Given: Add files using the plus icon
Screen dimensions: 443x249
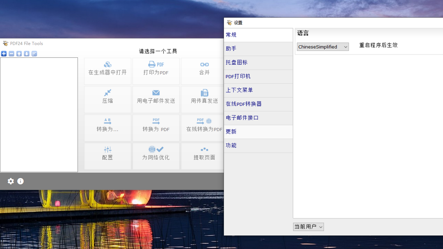Looking at the screenshot, I should [x=4, y=53].
